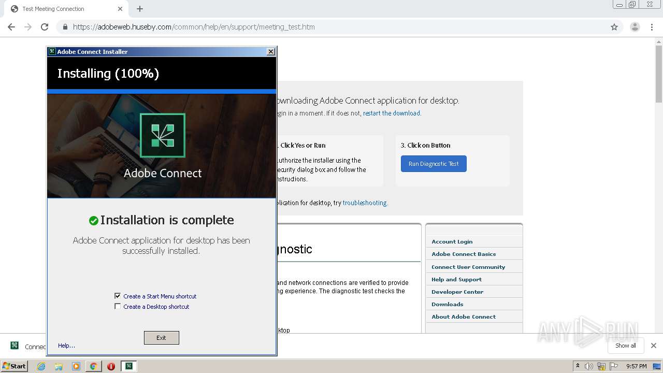Open Downloads sidebar link
Screen dimensions: 663x373
pos(448,304)
